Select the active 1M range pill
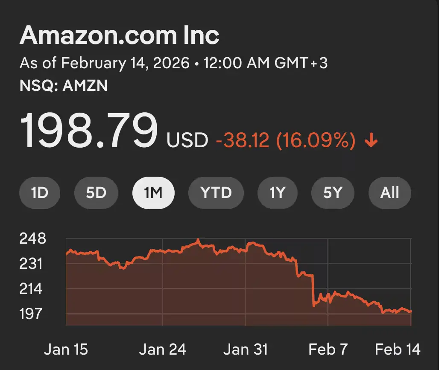The image size is (439, 370). pyautogui.click(x=153, y=193)
